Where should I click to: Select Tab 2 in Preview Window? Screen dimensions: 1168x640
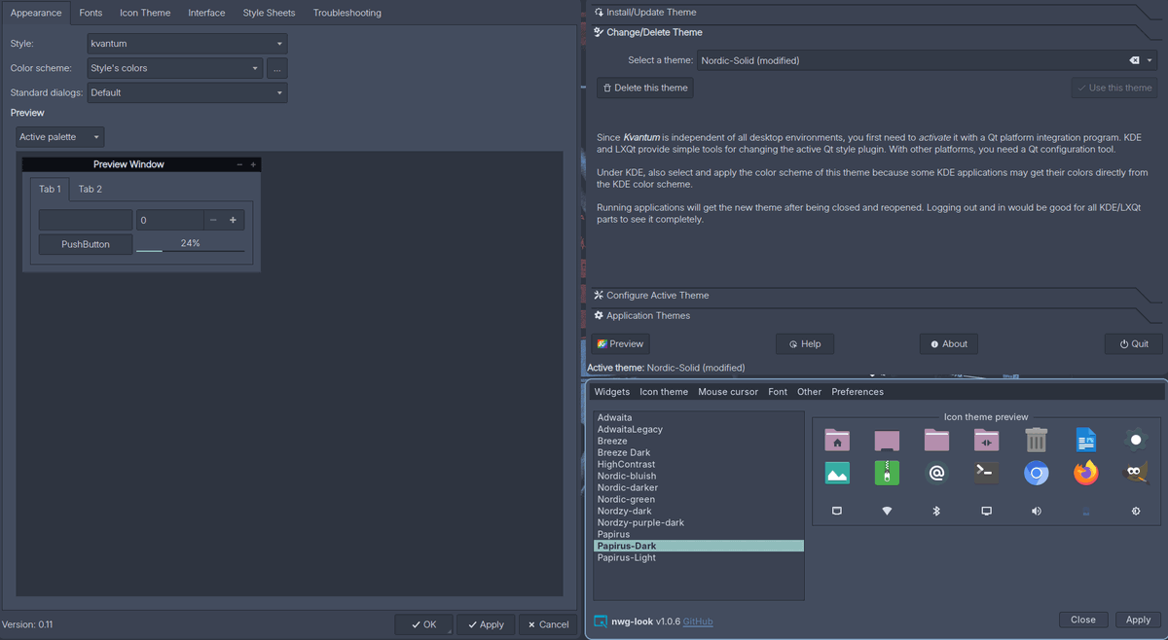[x=91, y=189]
